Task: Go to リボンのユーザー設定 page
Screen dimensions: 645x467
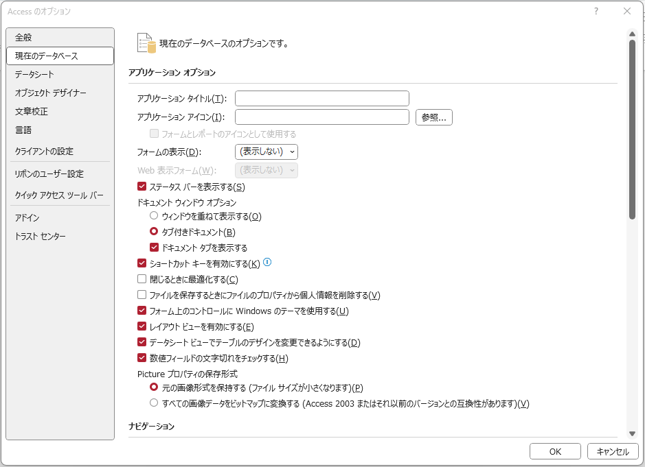Action: pos(49,174)
